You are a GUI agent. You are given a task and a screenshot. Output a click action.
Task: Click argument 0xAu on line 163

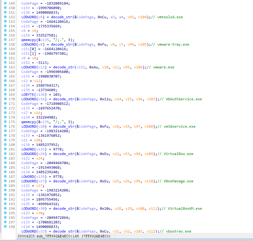pos(93,67)
